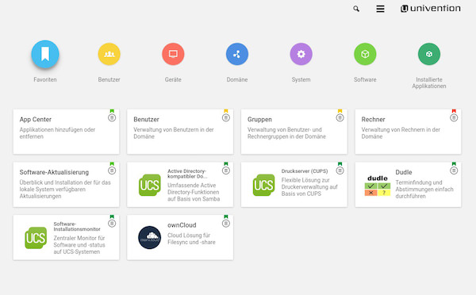476x295 pixels.
Task: Click the Software label
Action: (x=365, y=79)
